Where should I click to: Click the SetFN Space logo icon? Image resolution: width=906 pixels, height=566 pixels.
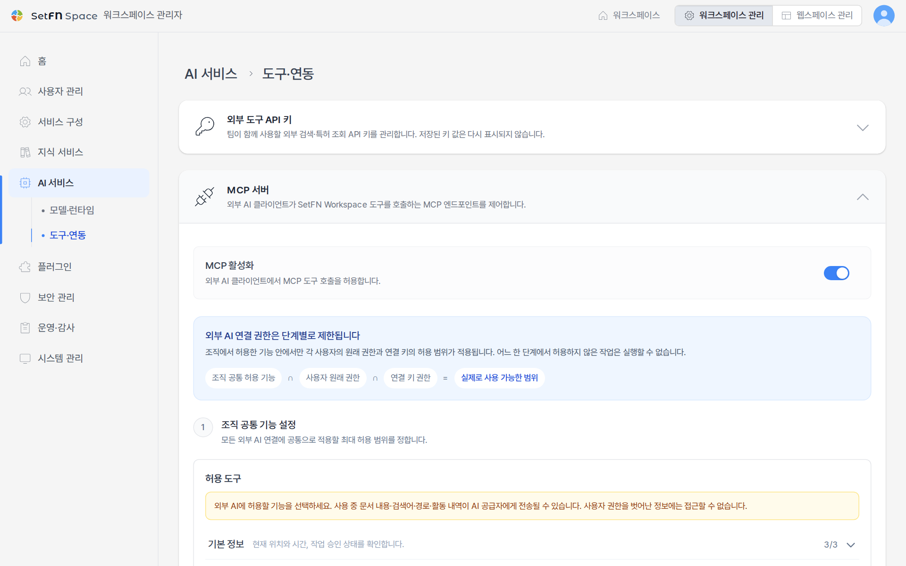pyautogui.click(x=17, y=16)
